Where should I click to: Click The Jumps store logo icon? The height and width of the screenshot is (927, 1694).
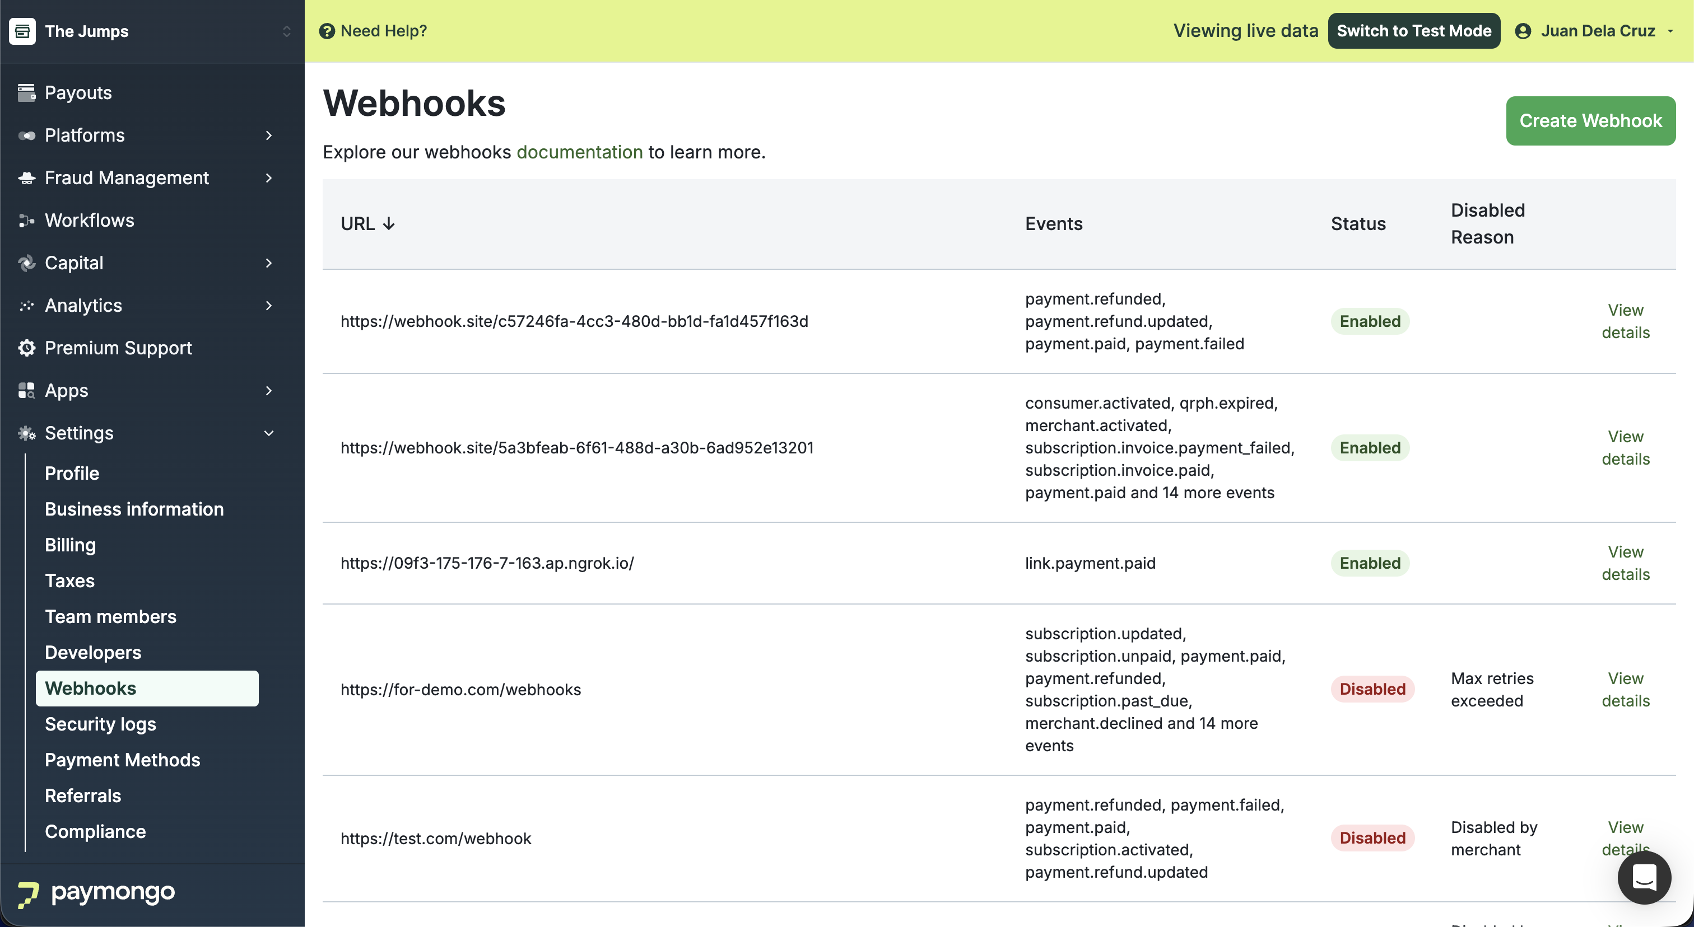point(22,31)
